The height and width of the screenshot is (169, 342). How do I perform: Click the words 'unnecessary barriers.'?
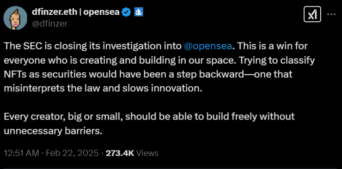click(x=53, y=131)
